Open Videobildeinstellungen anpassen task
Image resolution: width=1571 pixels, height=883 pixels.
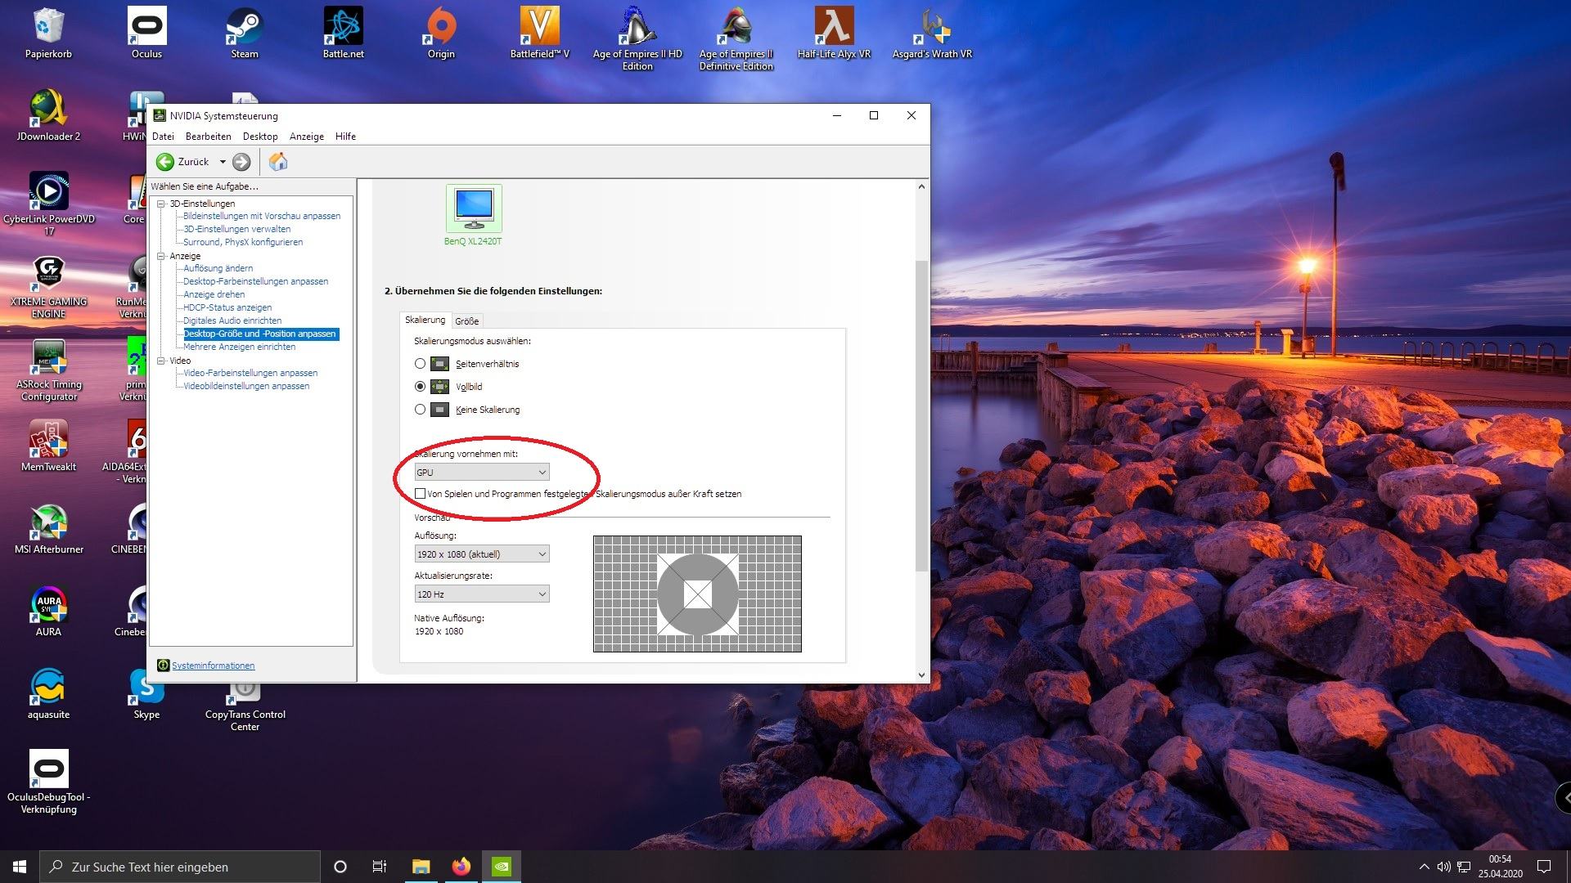(246, 386)
